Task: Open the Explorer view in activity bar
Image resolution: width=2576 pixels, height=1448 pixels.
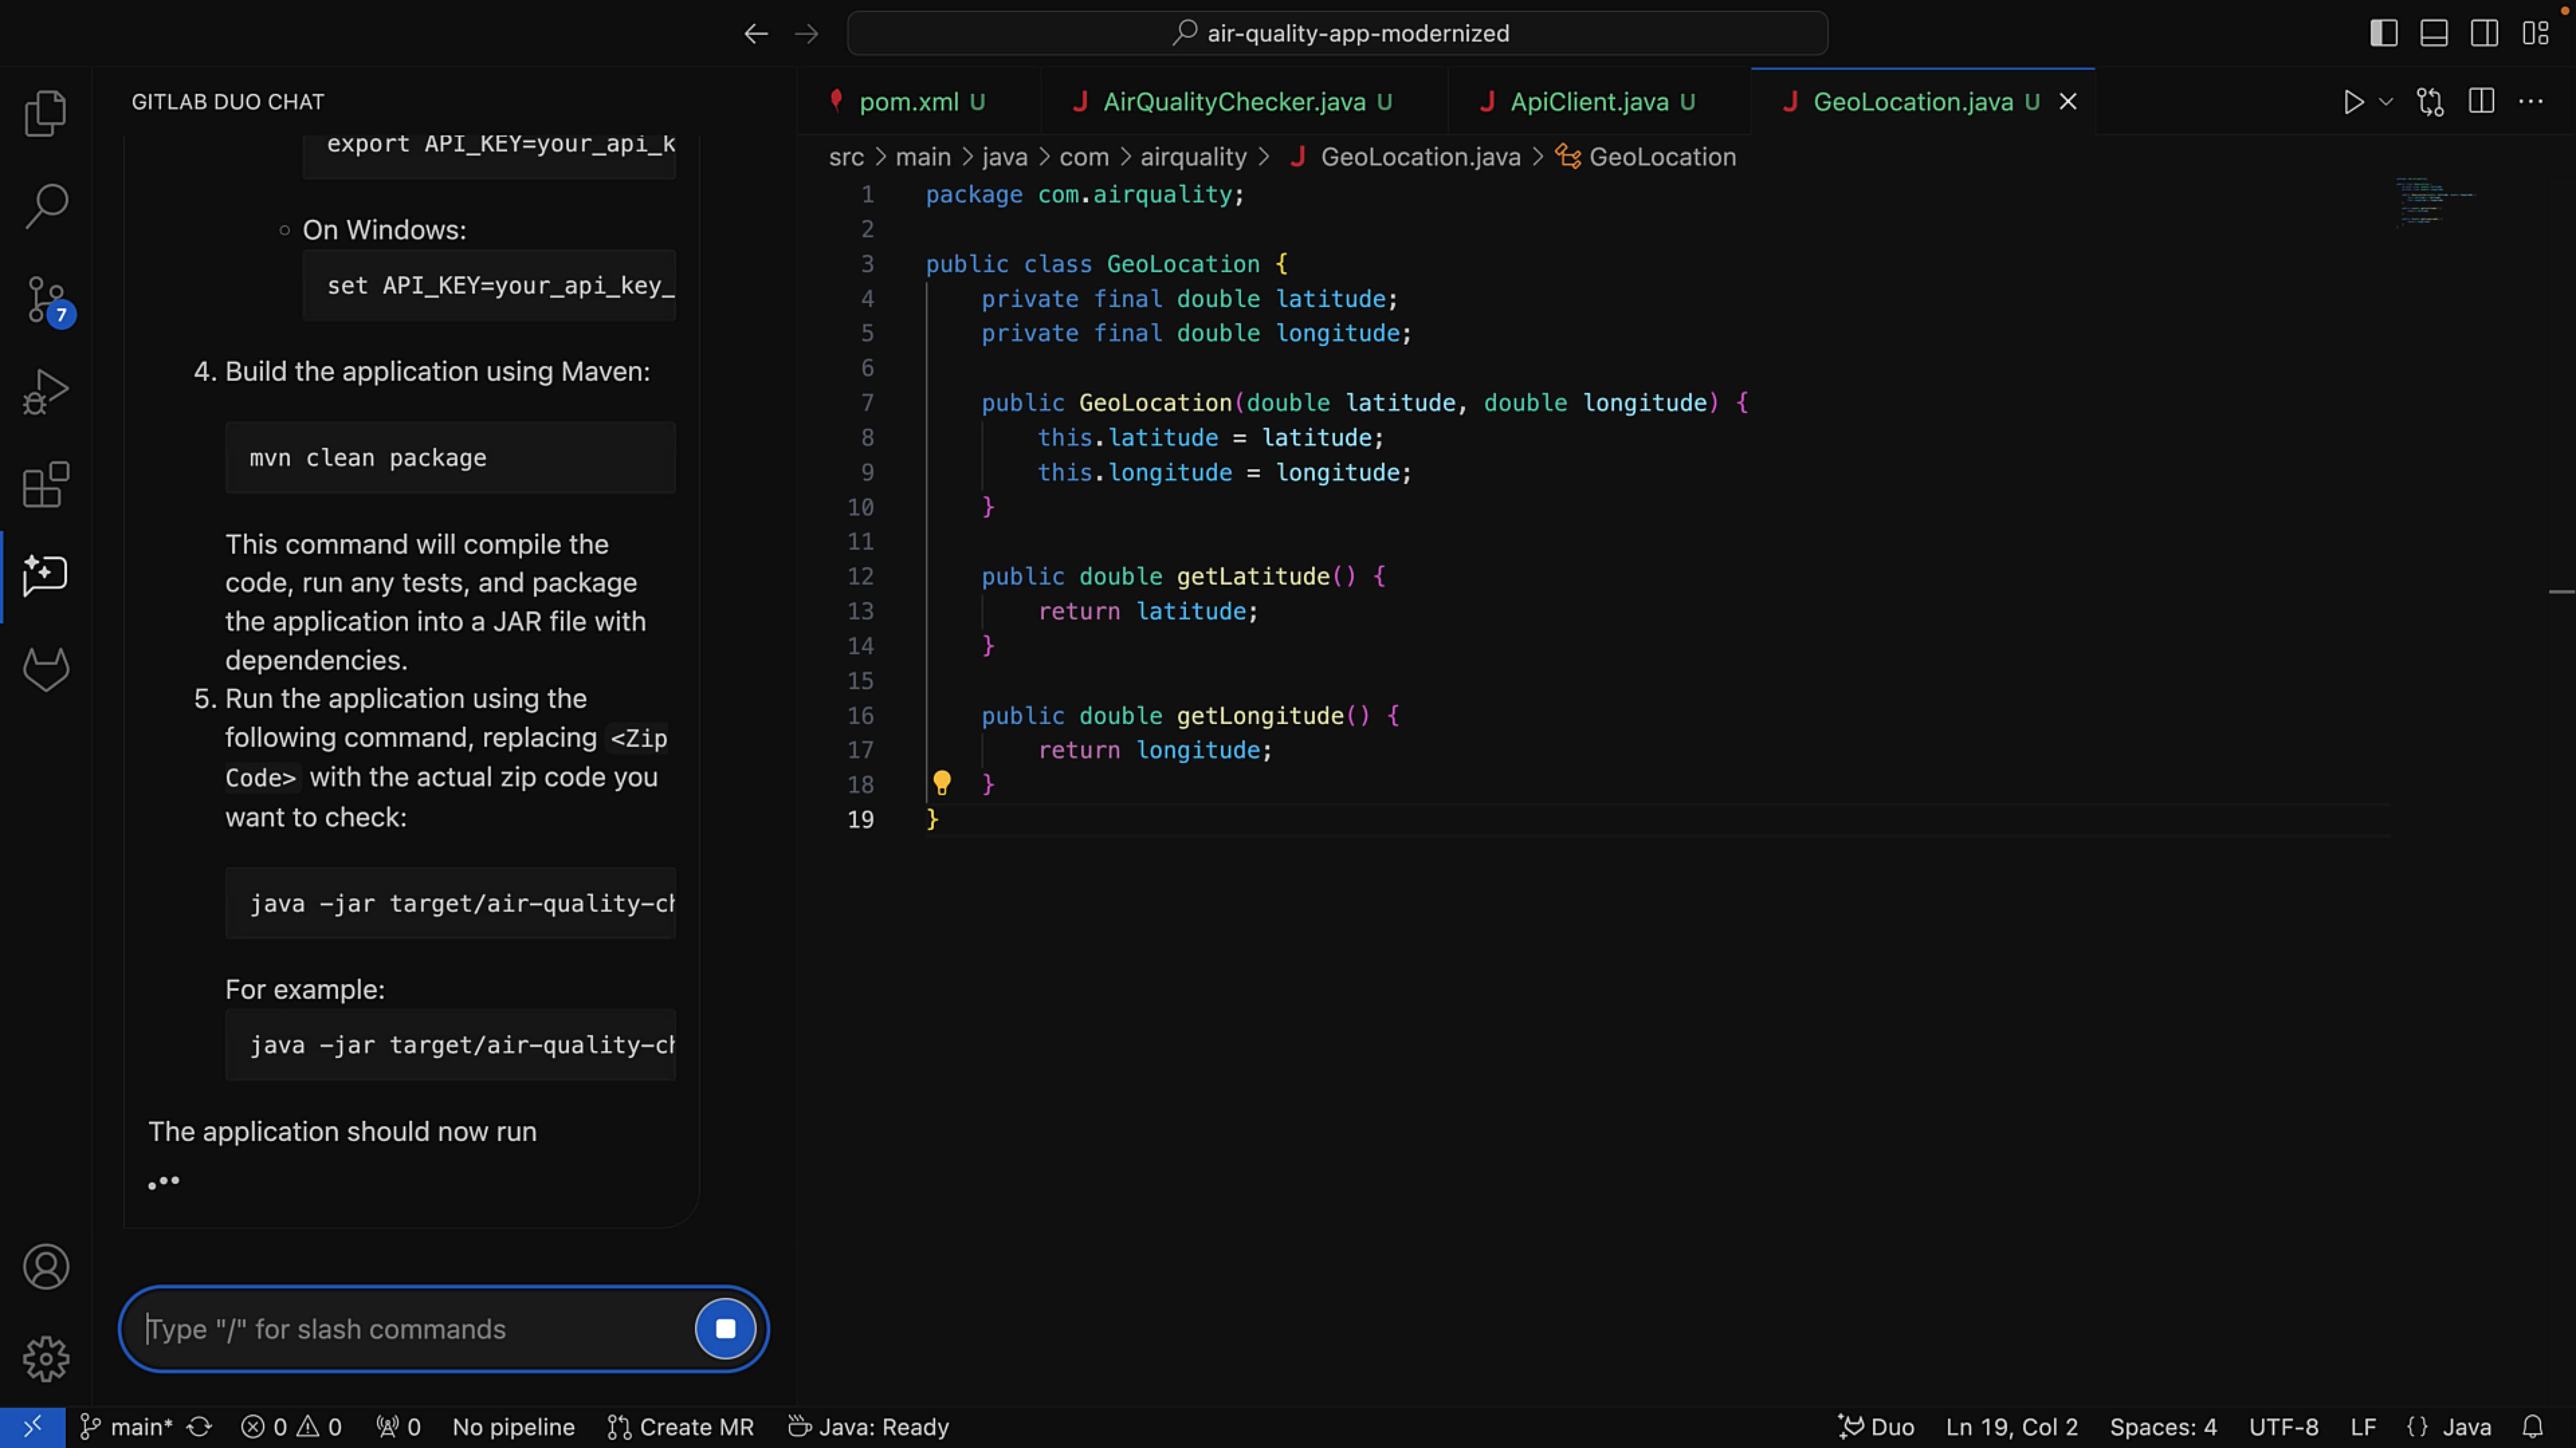Action: pyautogui.click(x=45, y=113)
